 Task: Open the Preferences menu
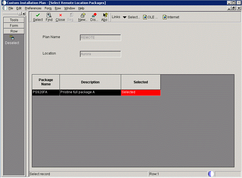tap(33, 8)
